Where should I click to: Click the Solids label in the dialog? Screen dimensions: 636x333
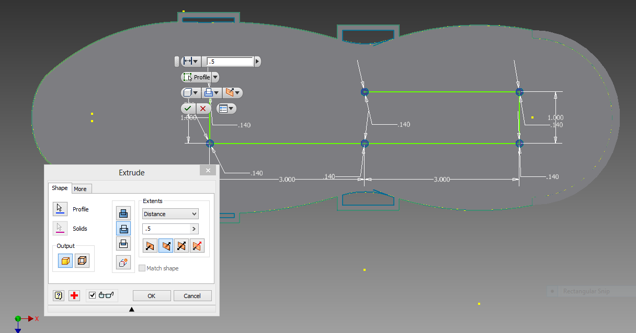click(x=80, y=229)
